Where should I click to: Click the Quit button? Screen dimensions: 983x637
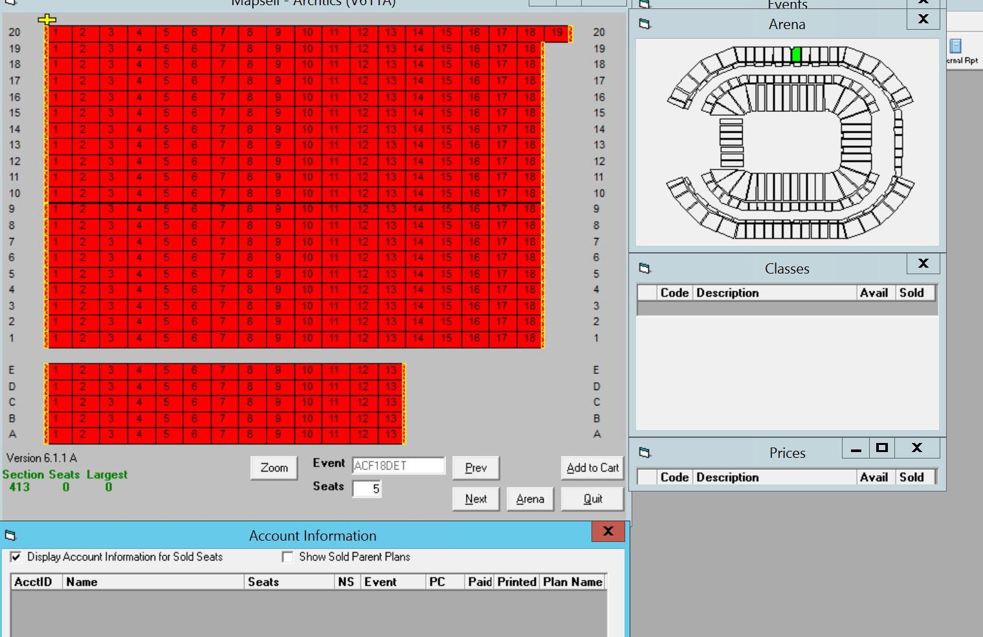point(592,499)
